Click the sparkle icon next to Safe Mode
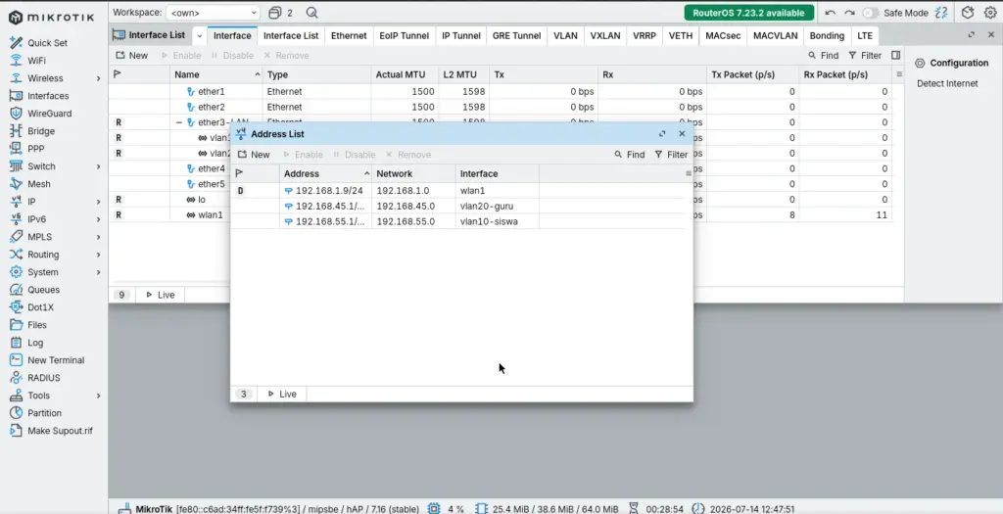The image size is (1003, 514). (941, 13)
